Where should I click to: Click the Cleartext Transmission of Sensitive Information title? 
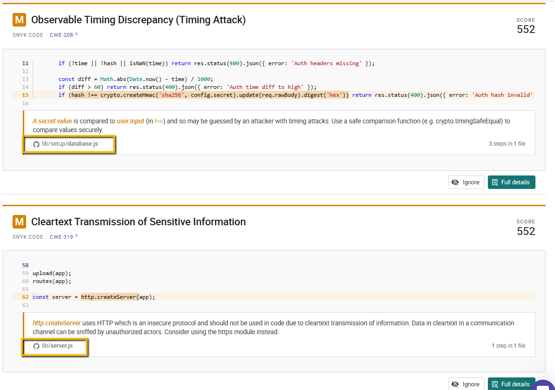(x=138, y=222)
